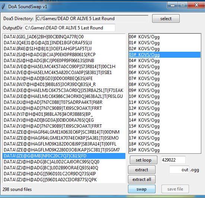The image size is (205, 198).
Task: Select file DATA\IQ4E31@G@A[I1]3NDE1BGFORAF5S{JJ
Action: [x=64, y=43]
